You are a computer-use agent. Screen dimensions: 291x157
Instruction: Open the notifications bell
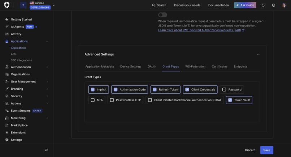click(263, 5)
